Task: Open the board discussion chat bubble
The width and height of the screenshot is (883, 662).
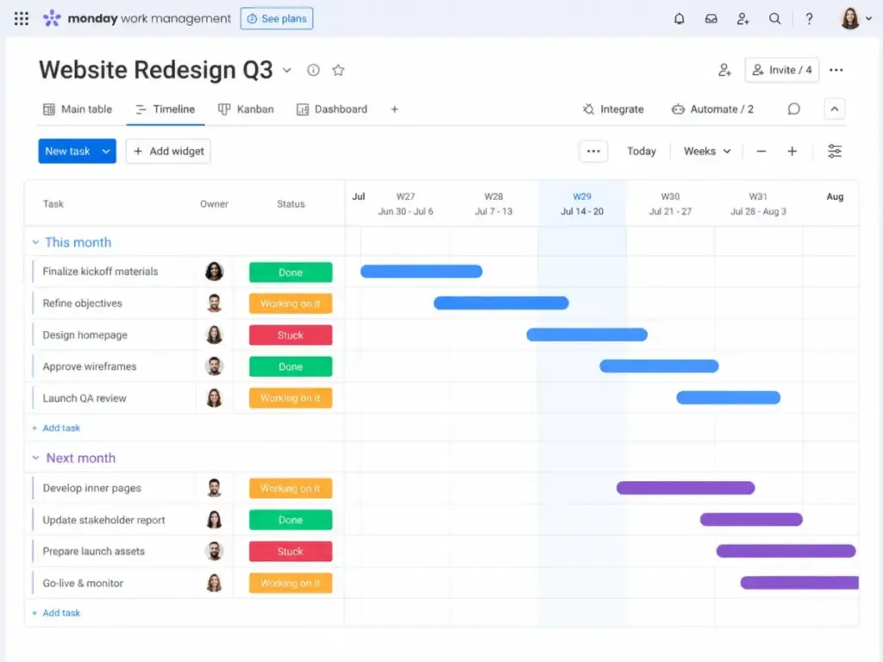Action: [793, 109]
